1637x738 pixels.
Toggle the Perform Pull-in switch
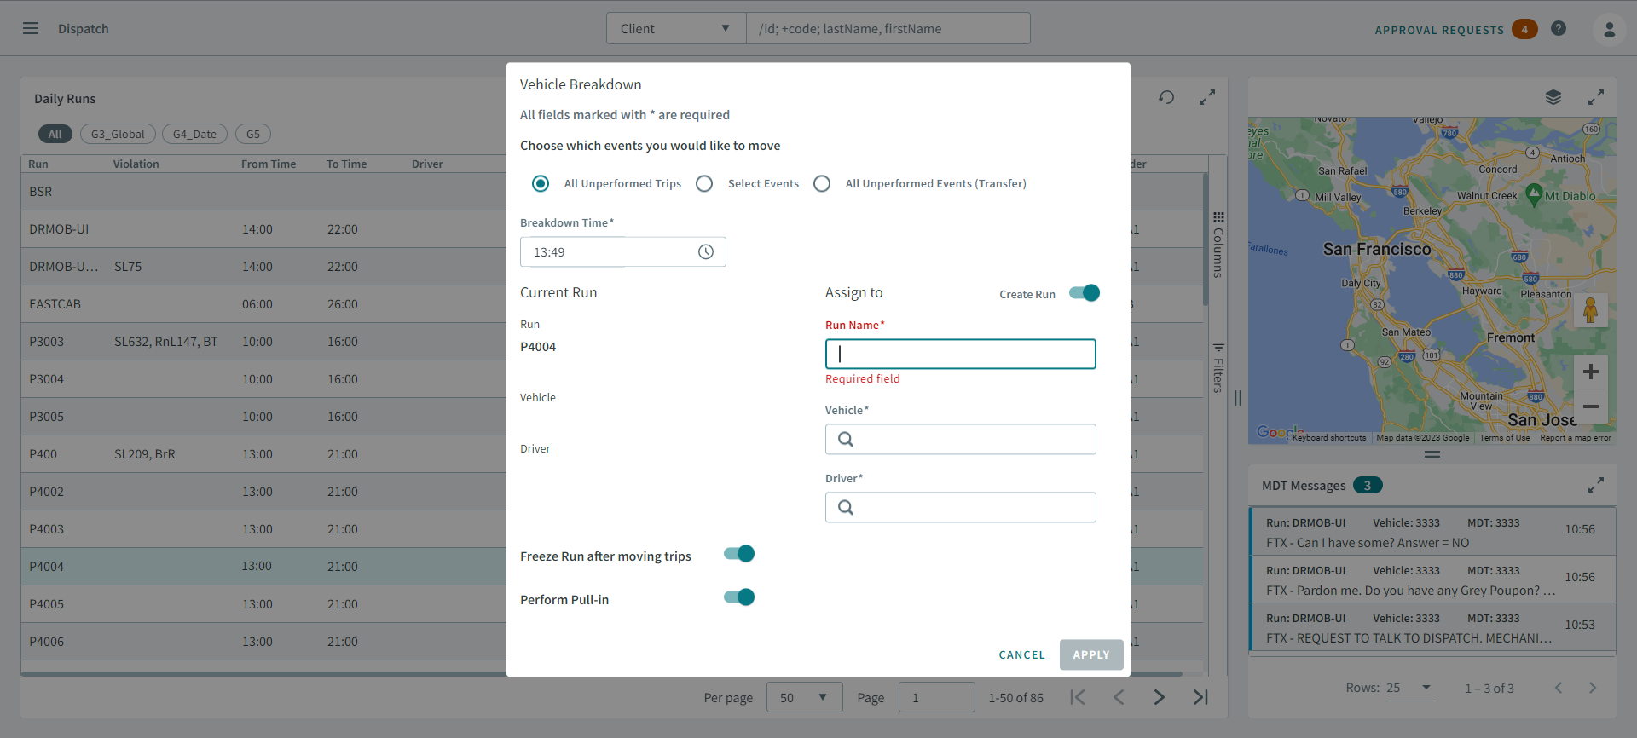pyautogui.click(x=739, y=597)
